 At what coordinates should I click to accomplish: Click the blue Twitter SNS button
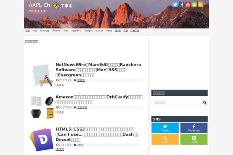[x=165, y=128]
